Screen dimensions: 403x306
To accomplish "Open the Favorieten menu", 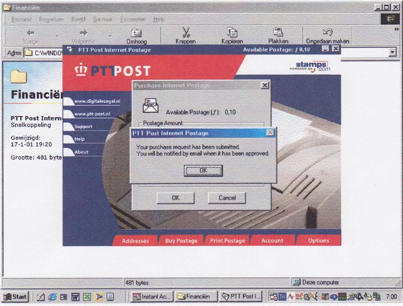I will (132, 19).
